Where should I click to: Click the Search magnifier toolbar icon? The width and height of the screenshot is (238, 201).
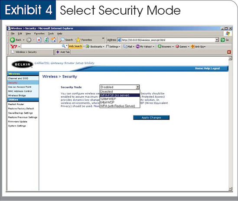pos(62,40)
